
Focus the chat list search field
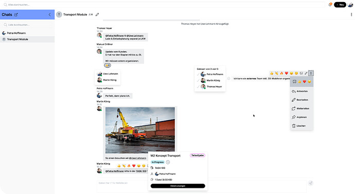[x=27, y=25]
